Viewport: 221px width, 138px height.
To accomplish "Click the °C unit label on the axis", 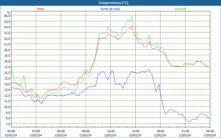I will (x=9, y=13).
